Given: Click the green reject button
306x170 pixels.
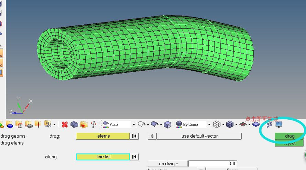Looking at the screenshot, I should pos(289,143).
